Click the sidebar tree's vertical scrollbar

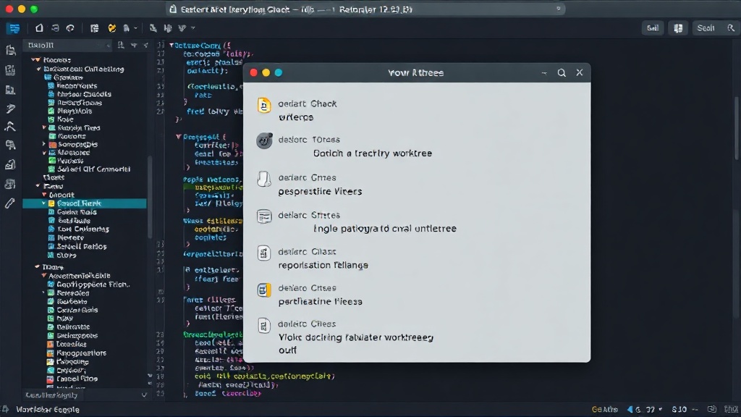(x=150, y=198)
